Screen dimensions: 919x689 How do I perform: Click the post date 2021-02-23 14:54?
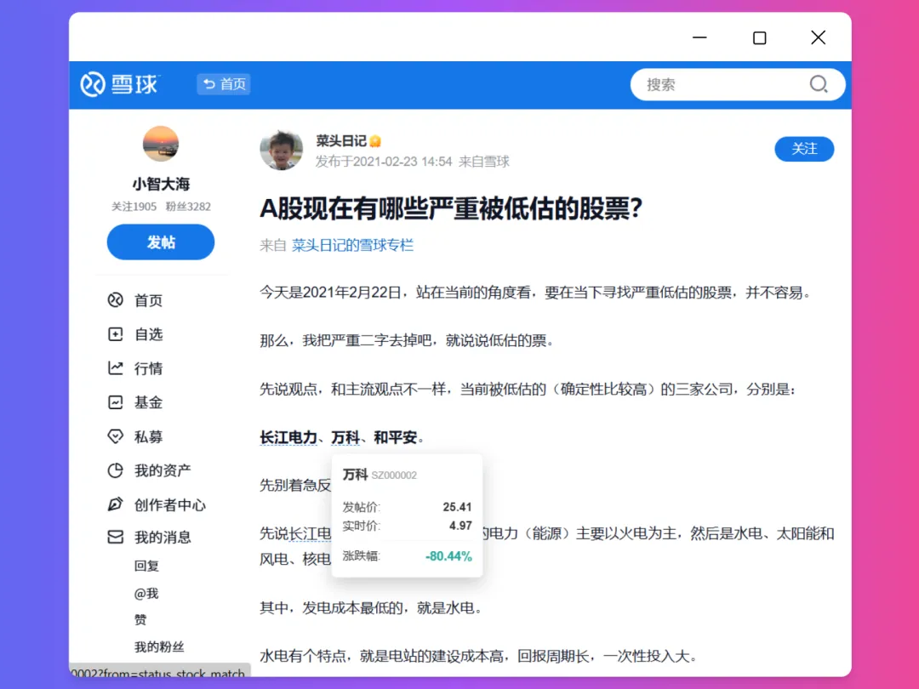coord(402,162)
